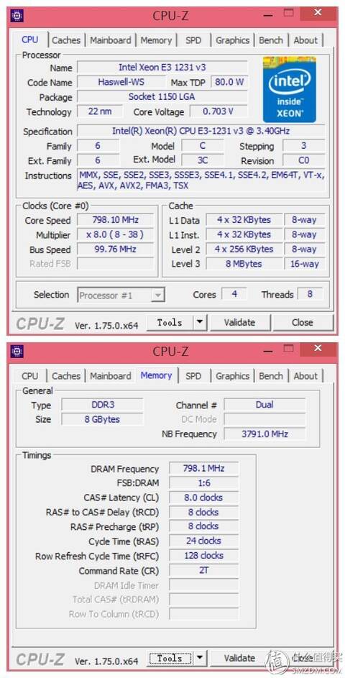
Task: Select SPD tab in bottom window
Action: 193,376
